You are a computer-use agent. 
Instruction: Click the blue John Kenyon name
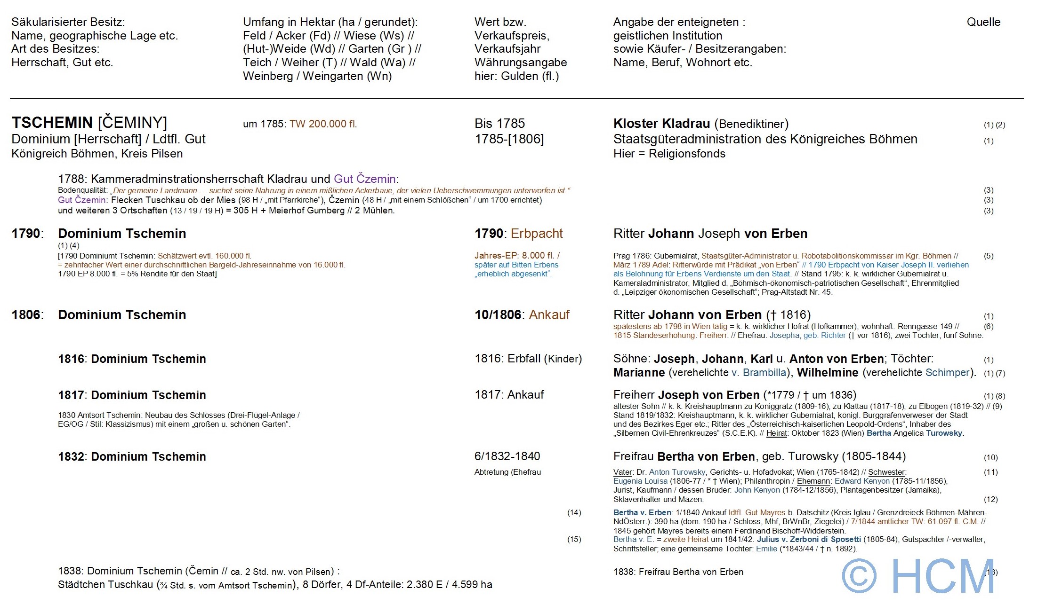(757, 490)
